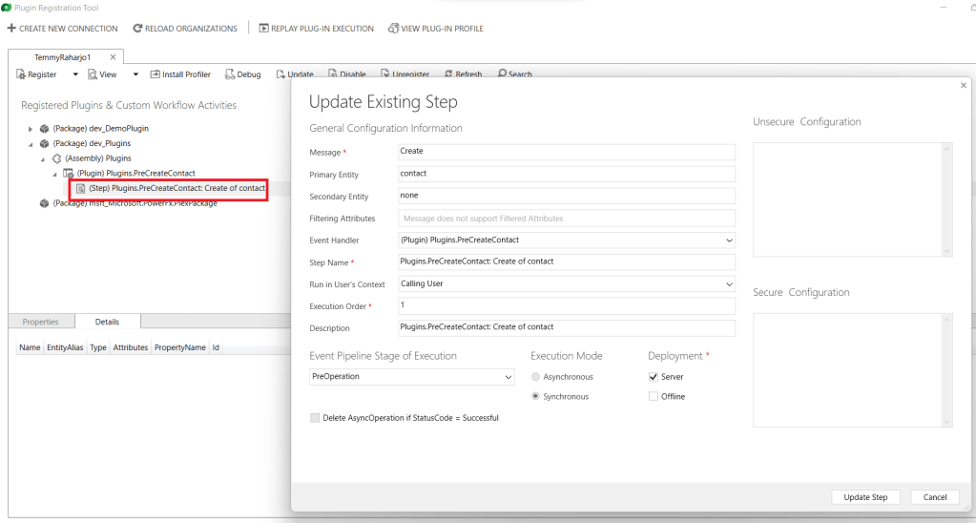Screen dimensions: 976x523
Task: Click the View toolbar icon
Action: (93, 74)
